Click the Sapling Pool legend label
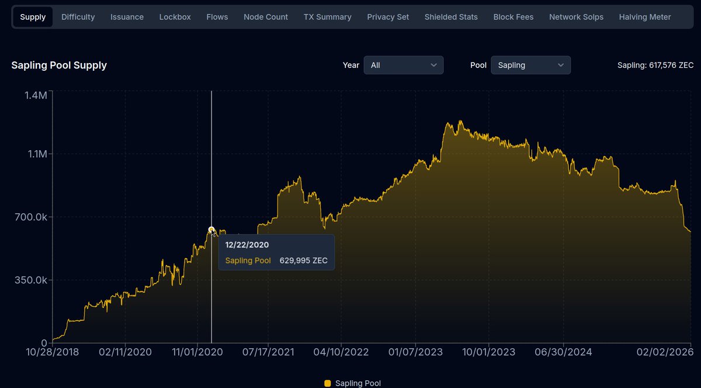The height and width of the screenshot is (388, 701). 358,383
